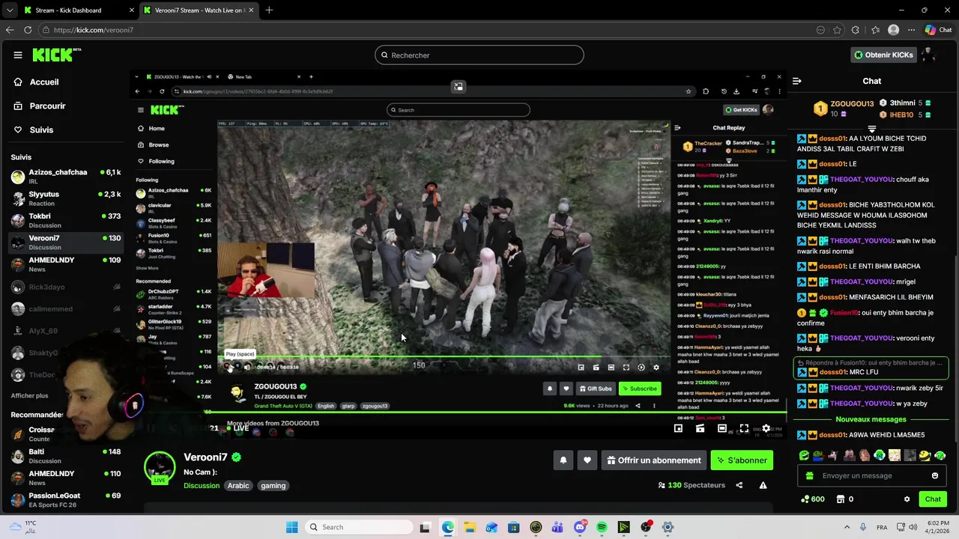This screenshot has width=959, height=539.
Task: Click Nouveaux messages to jump to latest chat
Action: click(x=871, y=419)
